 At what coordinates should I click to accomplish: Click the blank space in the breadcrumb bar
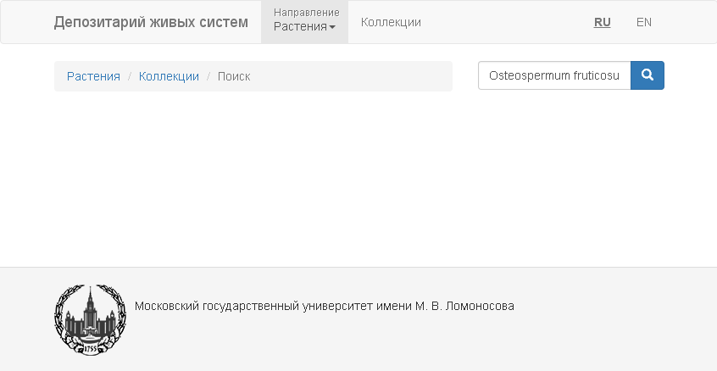coord(356,76)
